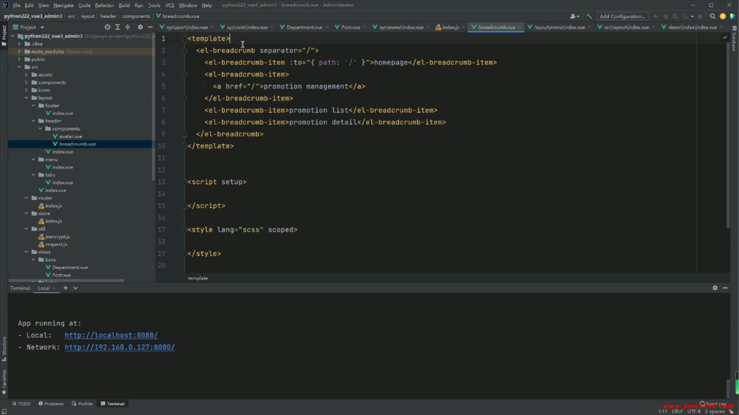
Task: Open Search Everywhere magnifier
Action: [712, 16]
